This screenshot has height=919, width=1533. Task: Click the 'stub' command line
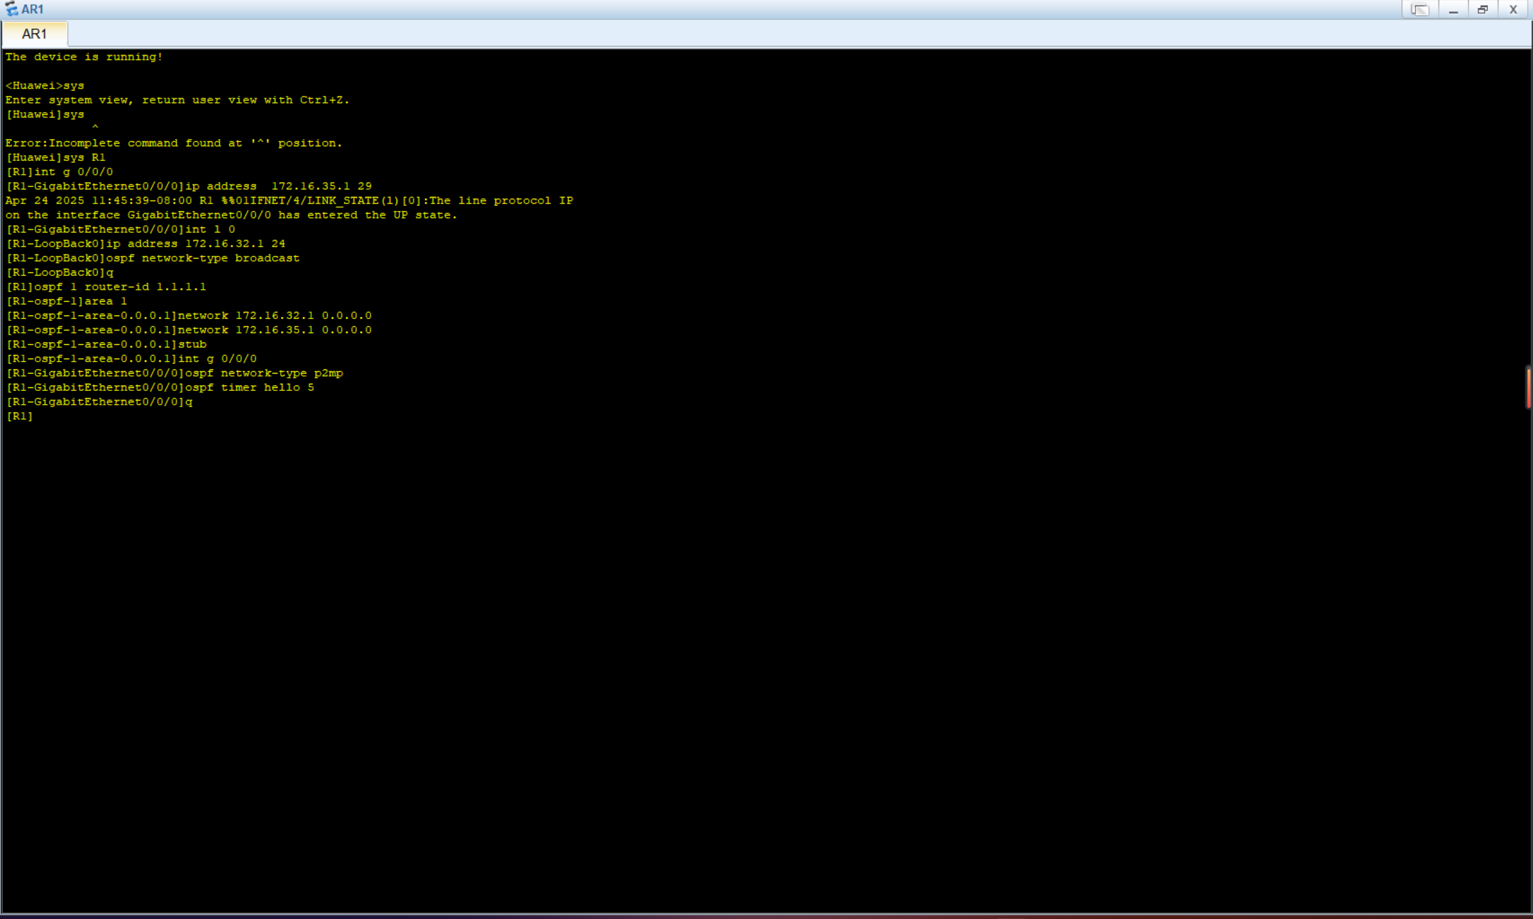click(x=106, y=344)
